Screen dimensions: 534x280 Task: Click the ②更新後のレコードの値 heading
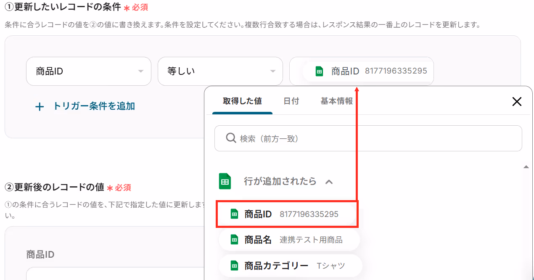pyautogui.click(x=54, y=187)
